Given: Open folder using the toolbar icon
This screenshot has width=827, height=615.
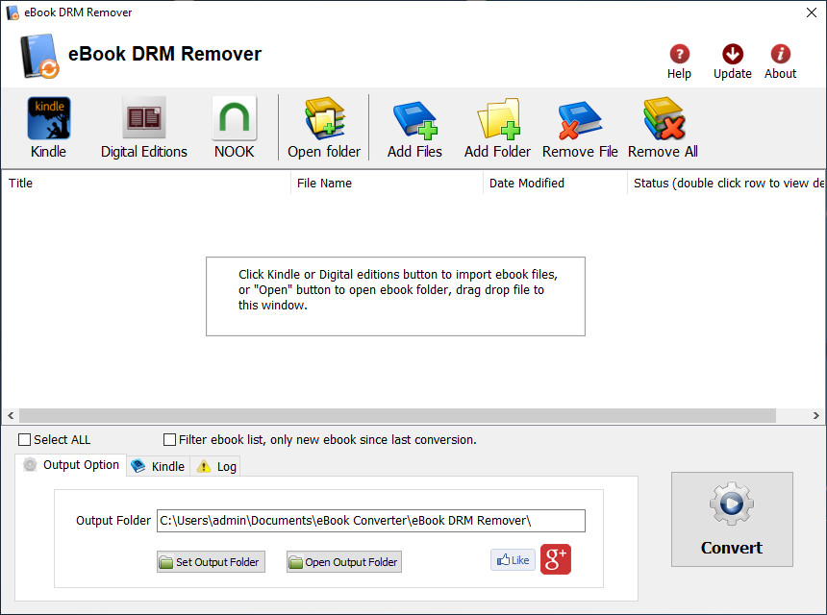Looking at the screenshot, I should coord(324,128).
